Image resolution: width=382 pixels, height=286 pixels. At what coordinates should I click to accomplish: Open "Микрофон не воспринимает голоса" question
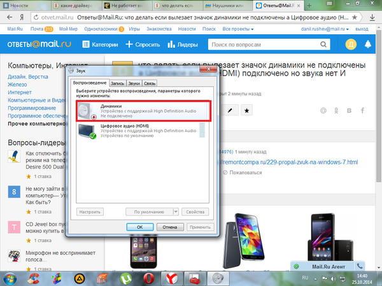60,256
